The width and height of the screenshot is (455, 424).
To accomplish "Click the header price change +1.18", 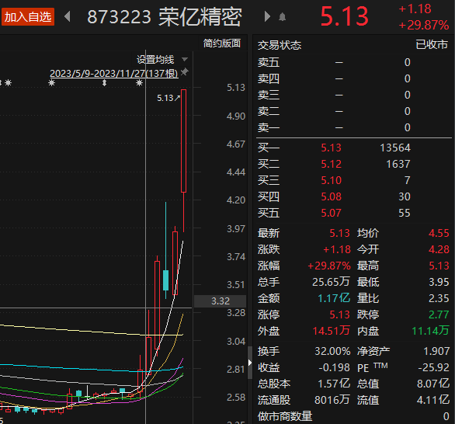I will click(415, 9).
